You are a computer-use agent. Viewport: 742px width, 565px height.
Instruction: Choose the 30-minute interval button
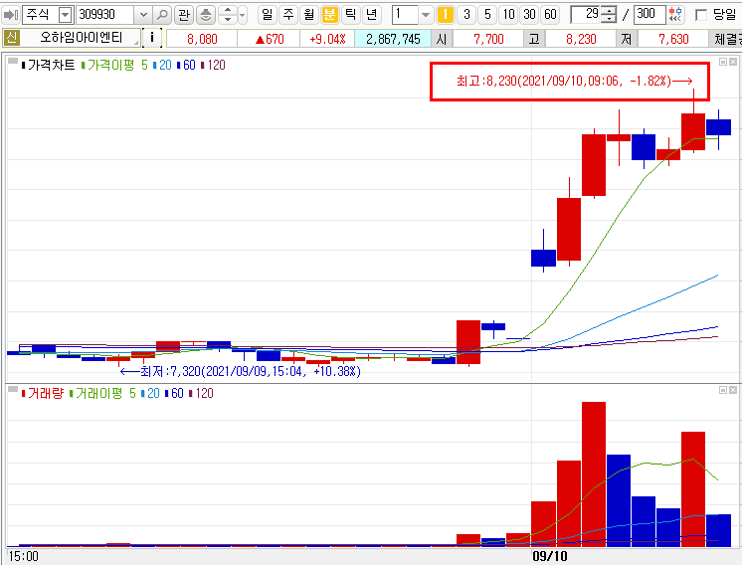(529, 15)
